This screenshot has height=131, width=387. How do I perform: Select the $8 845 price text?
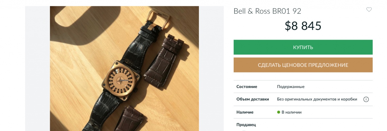[x=303, y=26]
